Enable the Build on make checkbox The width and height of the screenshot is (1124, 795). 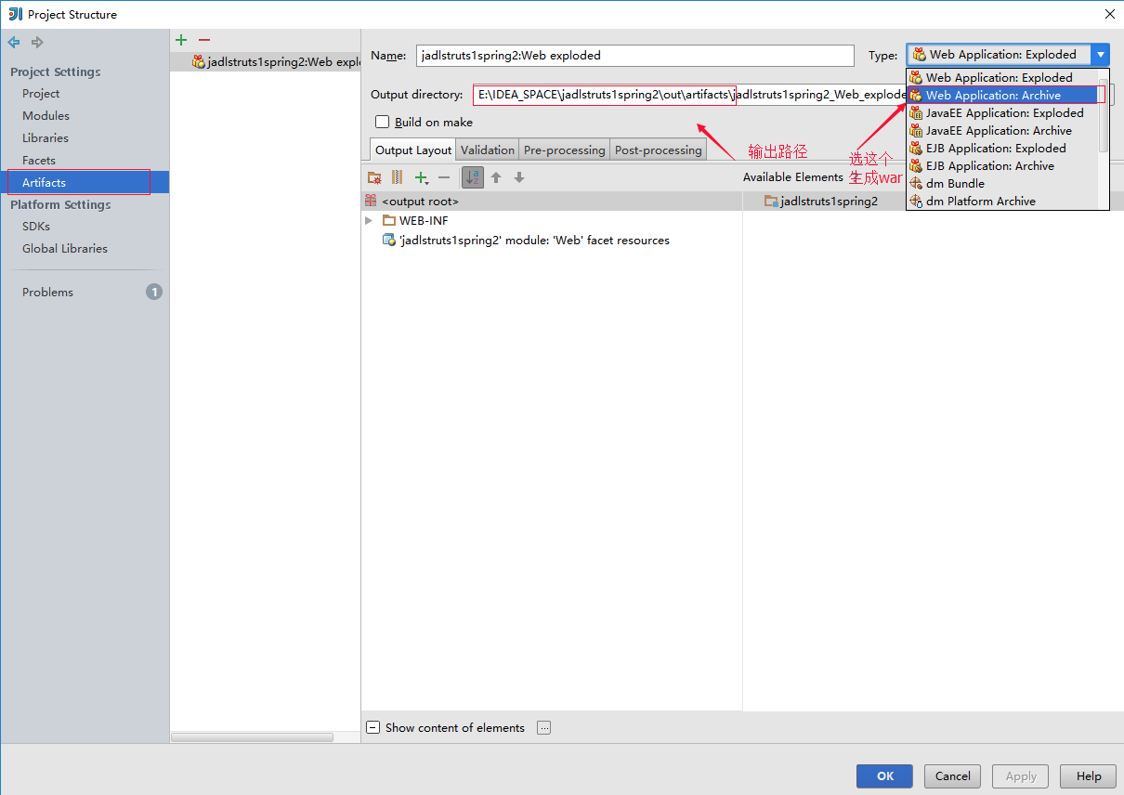pyautogui.click(x=382, y=122)
